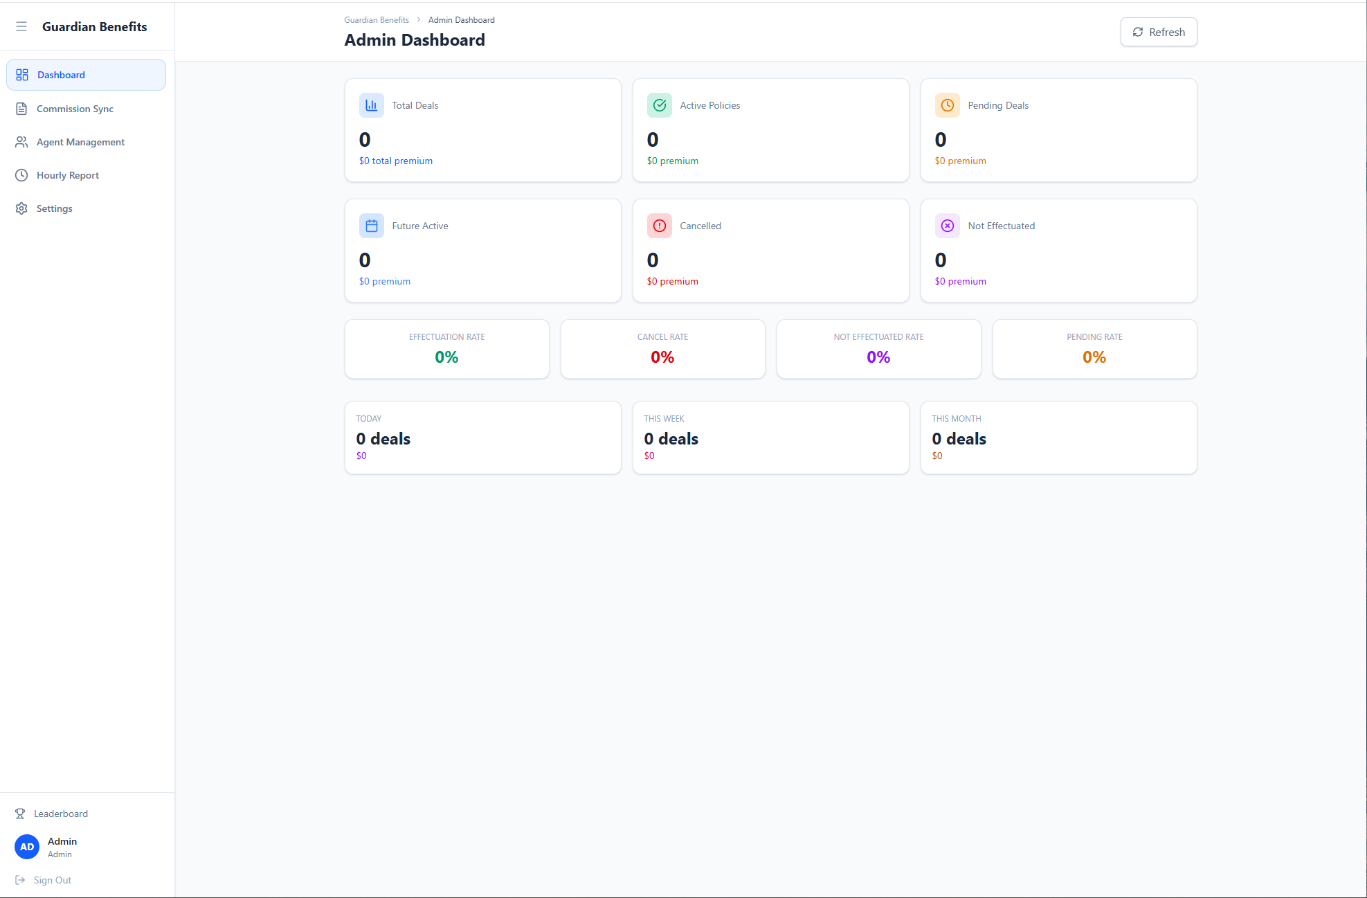Click the Leaderboard trophy icon
This screenshot has width=1367, height=898.
pos(20,814)
